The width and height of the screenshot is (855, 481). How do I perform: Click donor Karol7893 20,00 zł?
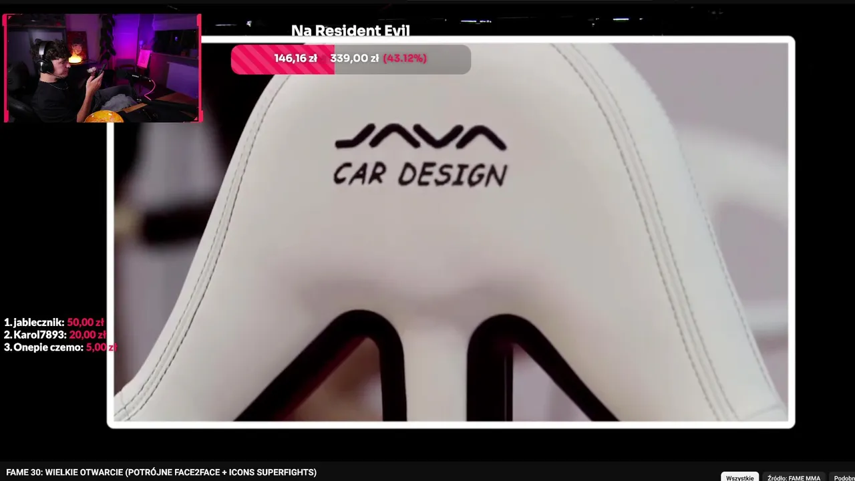click(x=55, y=335)
